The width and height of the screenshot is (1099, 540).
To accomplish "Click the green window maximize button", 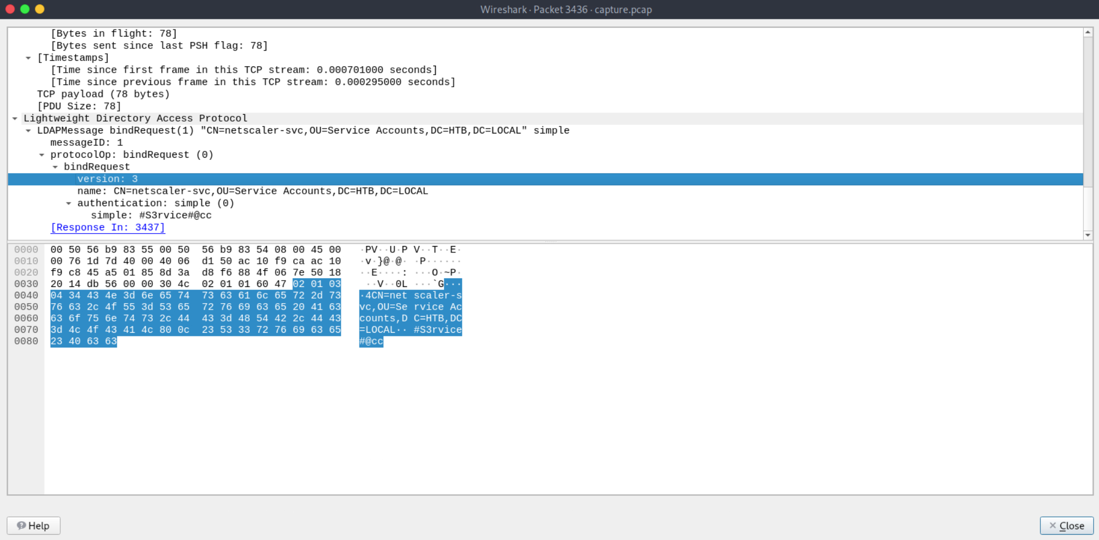I will 25,9.
